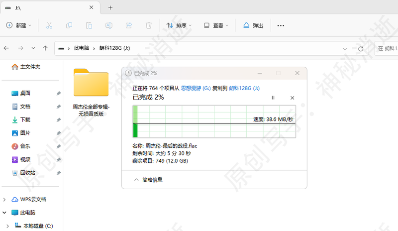This screenshot has width=398, height=231.
Task: Open 下载 (Downloads) in sidebar
Action: pyautogui.click(x=21, y=119)
